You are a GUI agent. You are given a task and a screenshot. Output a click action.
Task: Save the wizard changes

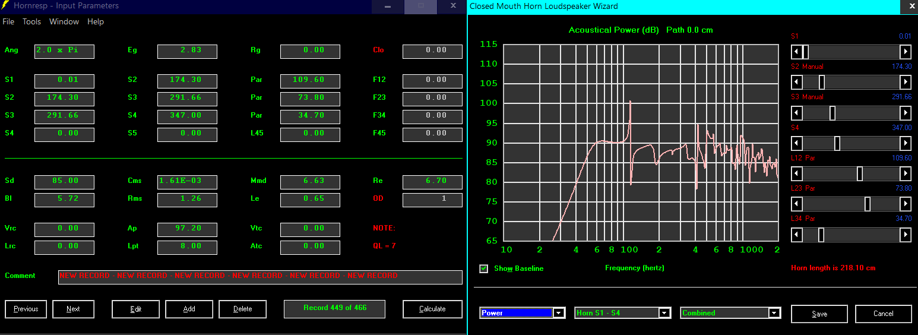pyautogui.click(x=819, y=314)
